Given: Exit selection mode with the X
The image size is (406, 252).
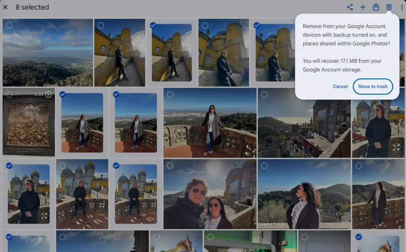Looking at the screenshot, I should click(x=5, y=7).
